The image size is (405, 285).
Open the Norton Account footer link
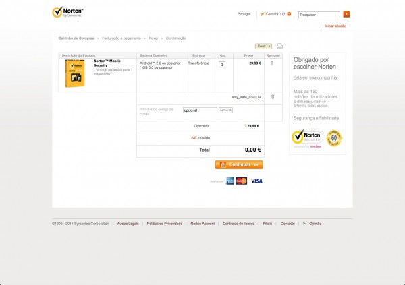point(202,224)
